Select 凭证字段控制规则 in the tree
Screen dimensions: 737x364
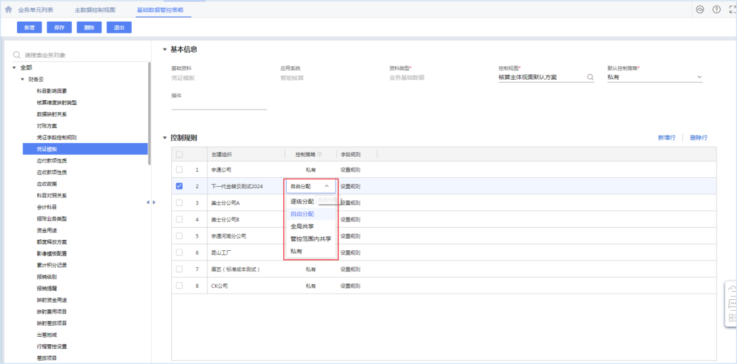click(57, 137)
